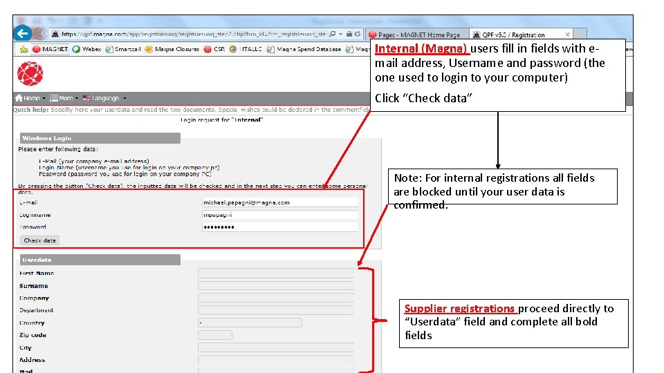This screenshot has width=664, height=373.
Task: Open the Smartcall bookmark
Action: pyautogui.click(x=123, y=49)
